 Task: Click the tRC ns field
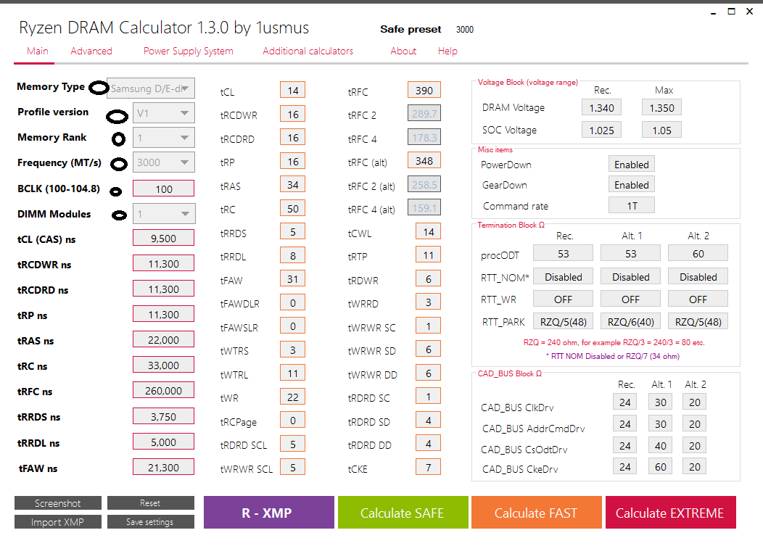(163, 365)
